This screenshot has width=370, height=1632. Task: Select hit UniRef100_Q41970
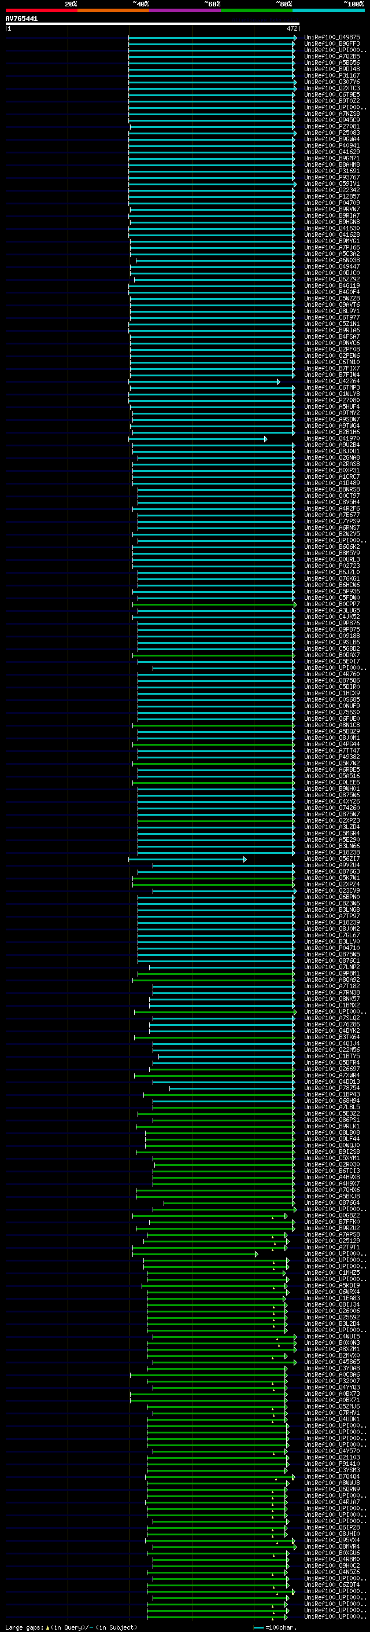[x=332, y=438]
